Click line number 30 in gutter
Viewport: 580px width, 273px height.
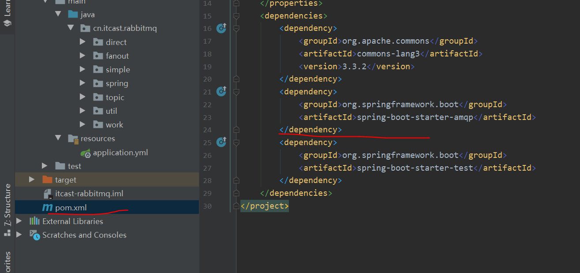207,206
